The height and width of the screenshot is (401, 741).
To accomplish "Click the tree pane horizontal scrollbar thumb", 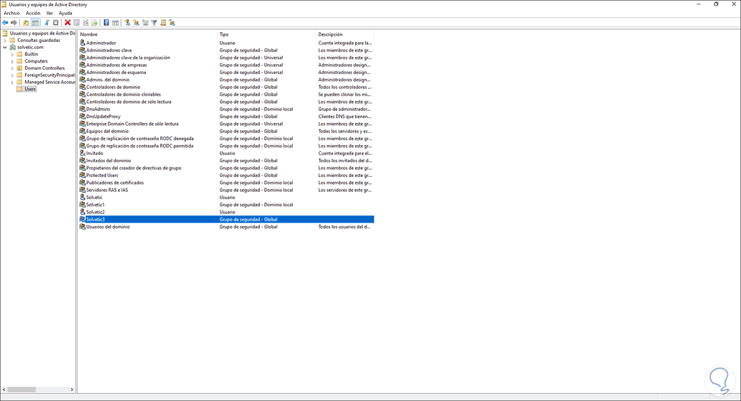I will point(22,390).
